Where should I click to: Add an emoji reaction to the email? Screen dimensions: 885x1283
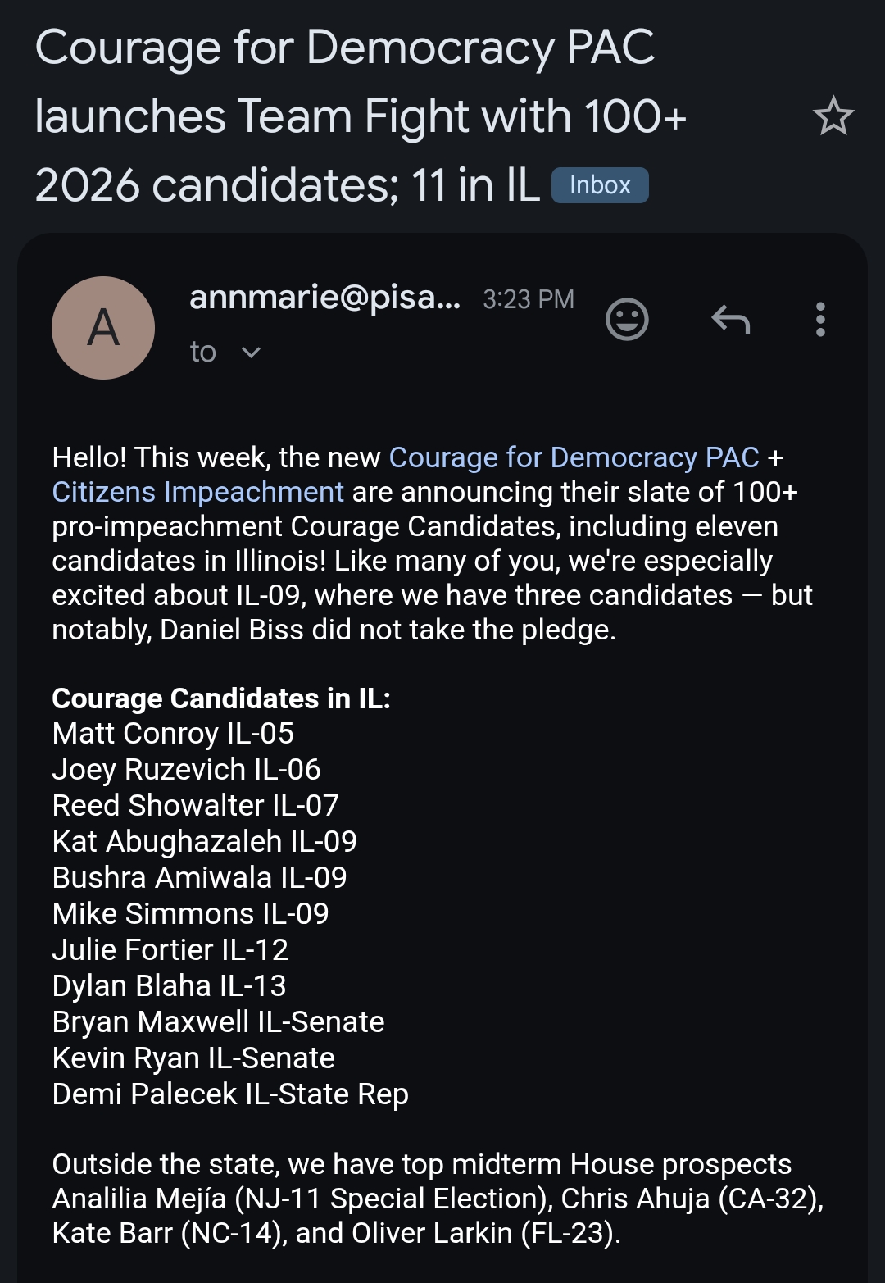coord(627,319)
